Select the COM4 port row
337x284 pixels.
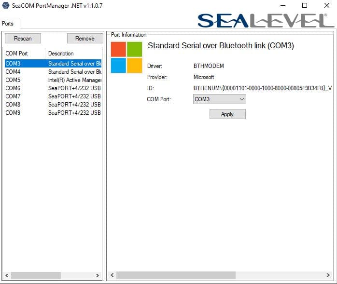pos(53,72)
